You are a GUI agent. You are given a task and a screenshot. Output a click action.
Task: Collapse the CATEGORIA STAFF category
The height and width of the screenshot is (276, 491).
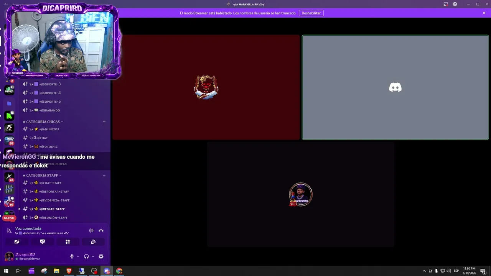click(x=42, y=176)
